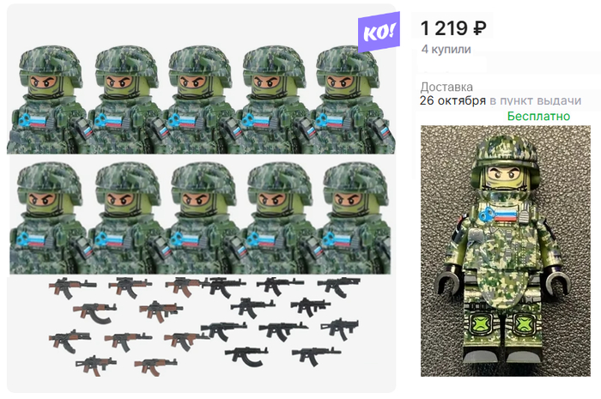Click the helmet of the single minifigure
The height and width of the screenshot is (399, 601).
point(506,154)
